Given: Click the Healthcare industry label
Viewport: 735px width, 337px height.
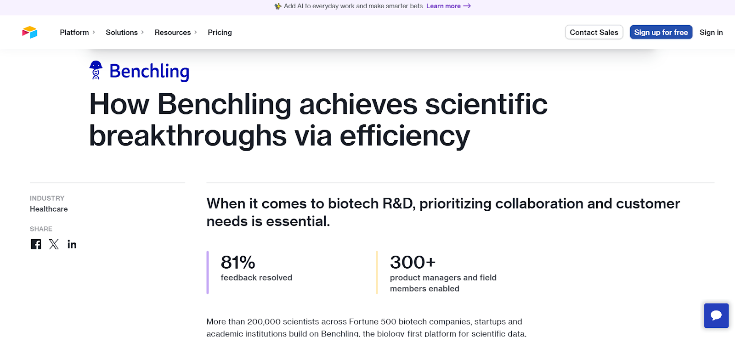Looking at the screenshot, I should (48, 209).
